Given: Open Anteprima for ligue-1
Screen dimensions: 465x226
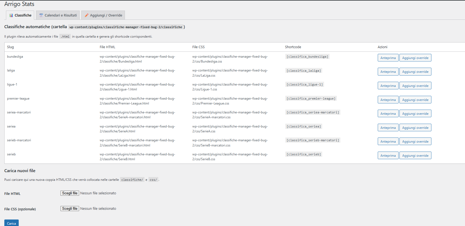Looking at the screenshot, I should tap(388, 86).
